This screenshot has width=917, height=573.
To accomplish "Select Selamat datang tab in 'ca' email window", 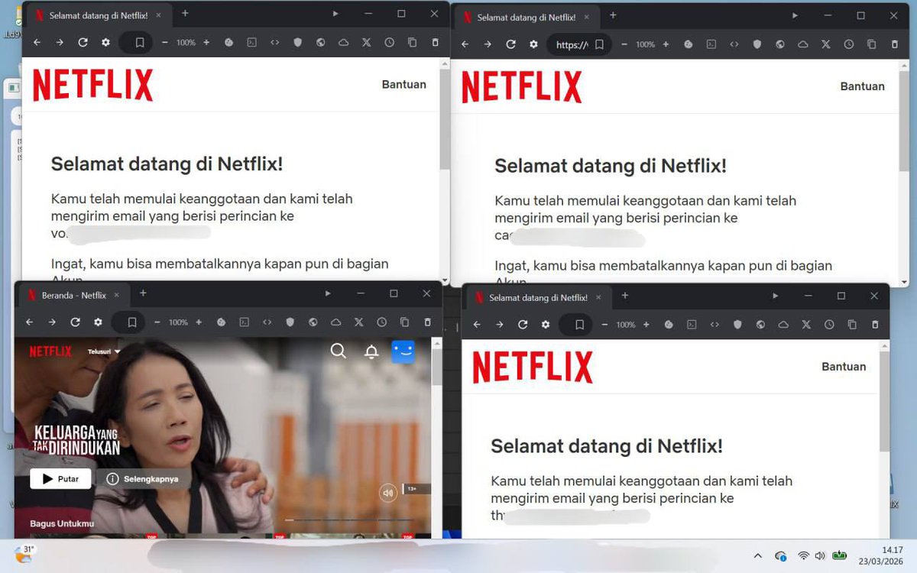I will tap(527, 17).
